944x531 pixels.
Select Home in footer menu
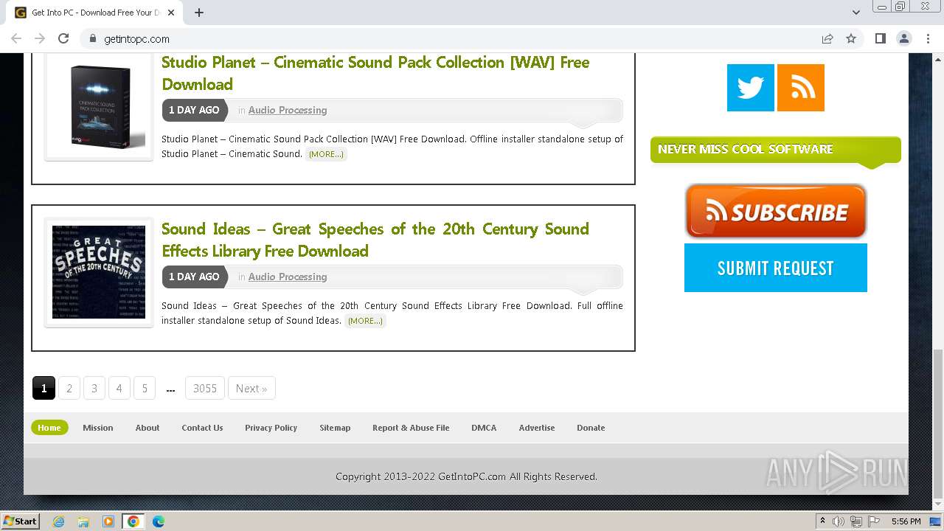point(49,428)
